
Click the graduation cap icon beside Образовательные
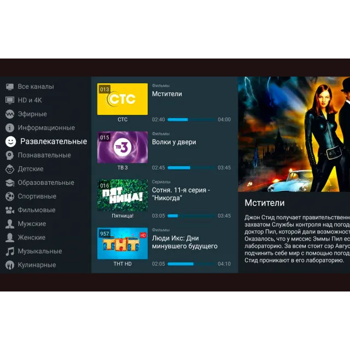click(10, 183)
